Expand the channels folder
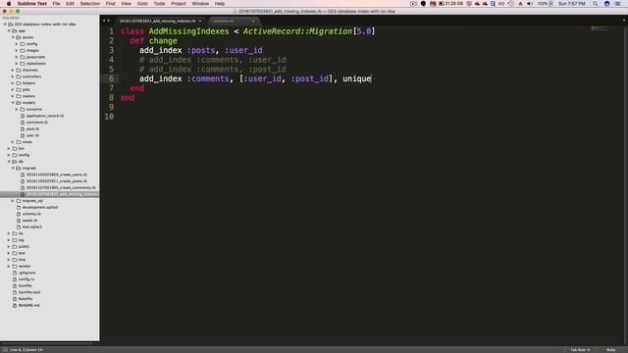628x353 pixels. (13, 70)
